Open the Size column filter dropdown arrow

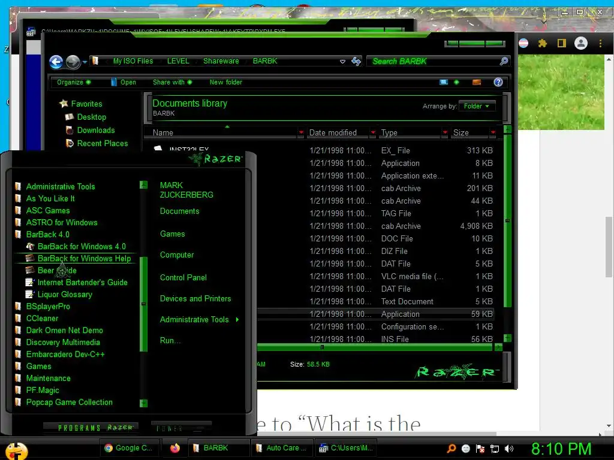coord(493,132)
